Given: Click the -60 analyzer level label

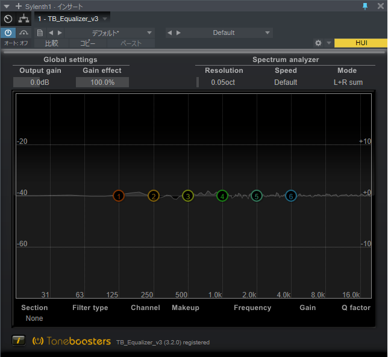Looking at the screenshot, I should tap(22, 244).
